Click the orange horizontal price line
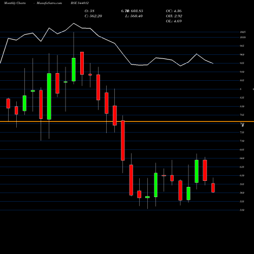Viewport: 254px width, 254px height. 127,121
